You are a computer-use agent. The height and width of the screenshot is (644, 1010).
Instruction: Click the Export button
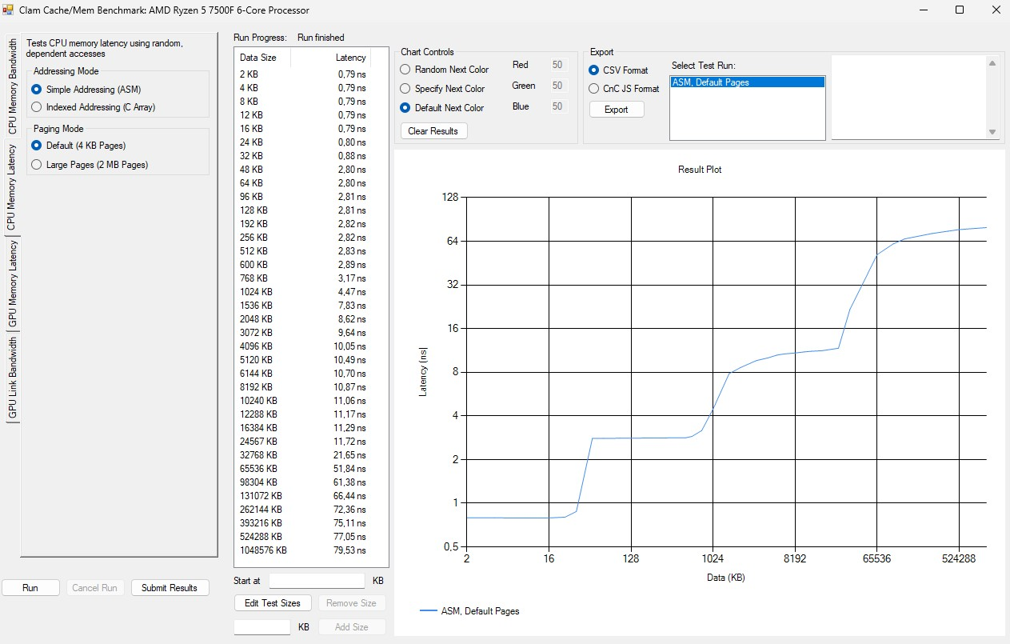pyautogui.click(x=616, y=110)
